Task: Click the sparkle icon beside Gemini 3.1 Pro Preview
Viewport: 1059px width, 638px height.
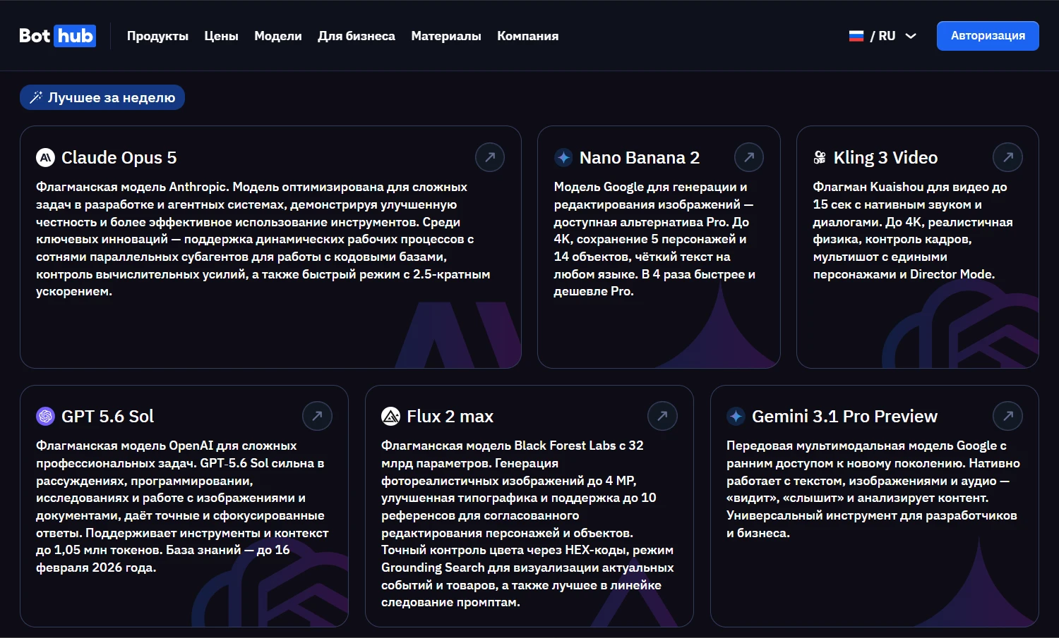Action: [736, 416]
